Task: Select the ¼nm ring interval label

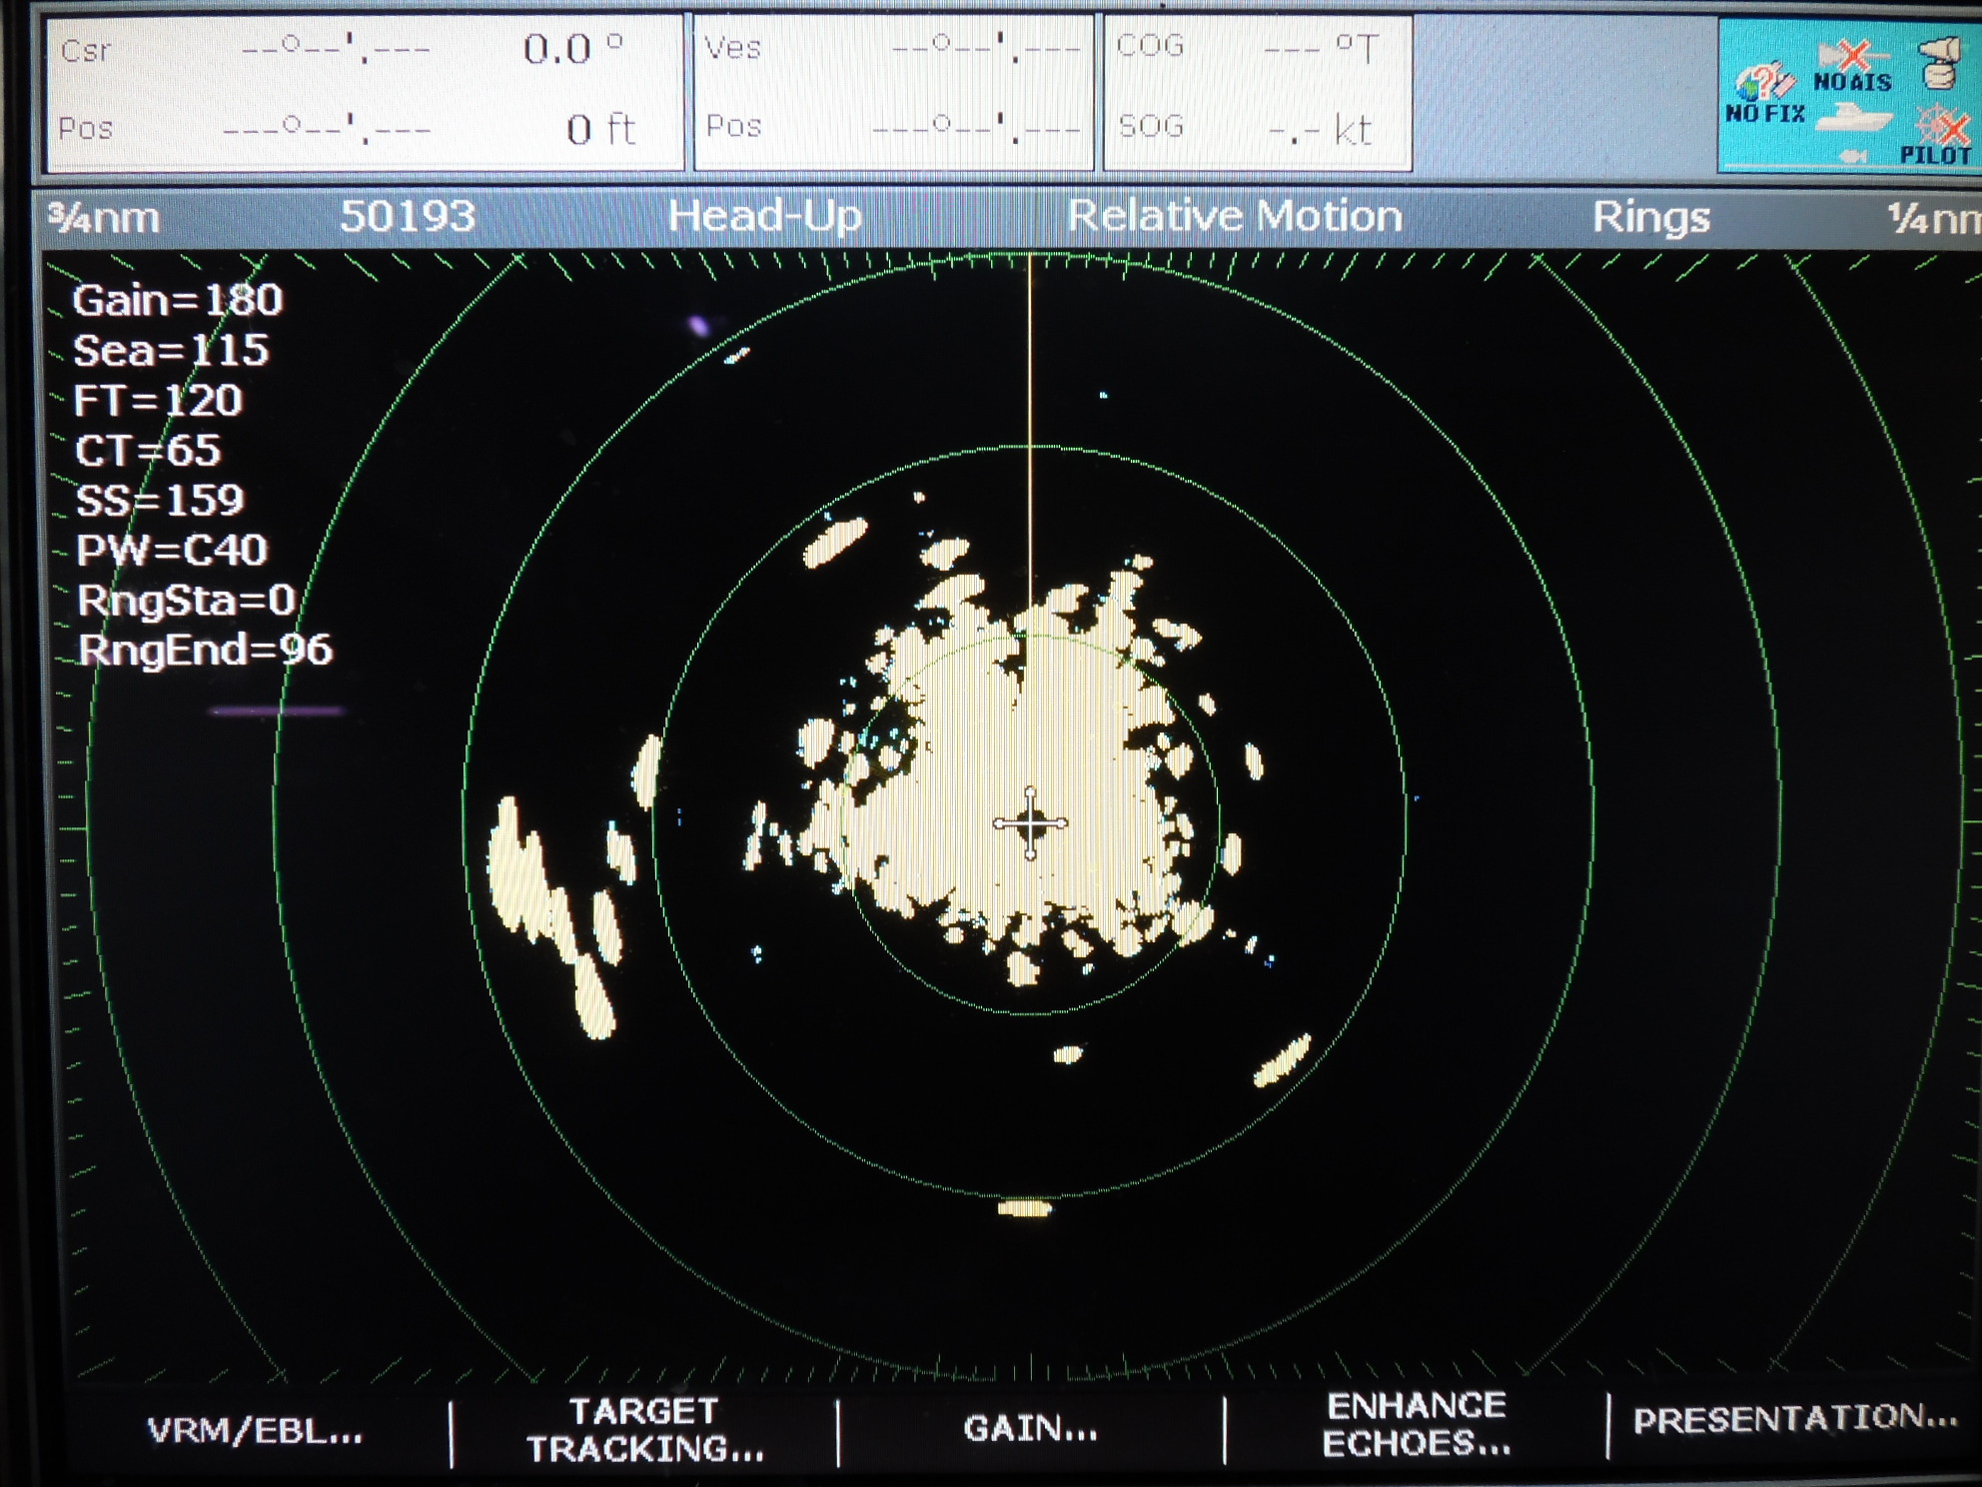Action: [1933, 216]
